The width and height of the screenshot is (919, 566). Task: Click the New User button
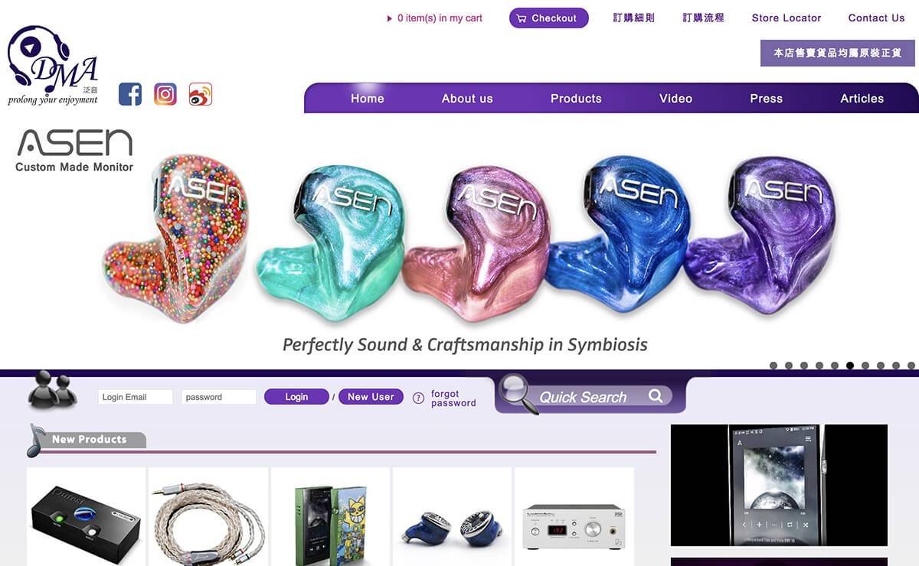pos(371,397)
